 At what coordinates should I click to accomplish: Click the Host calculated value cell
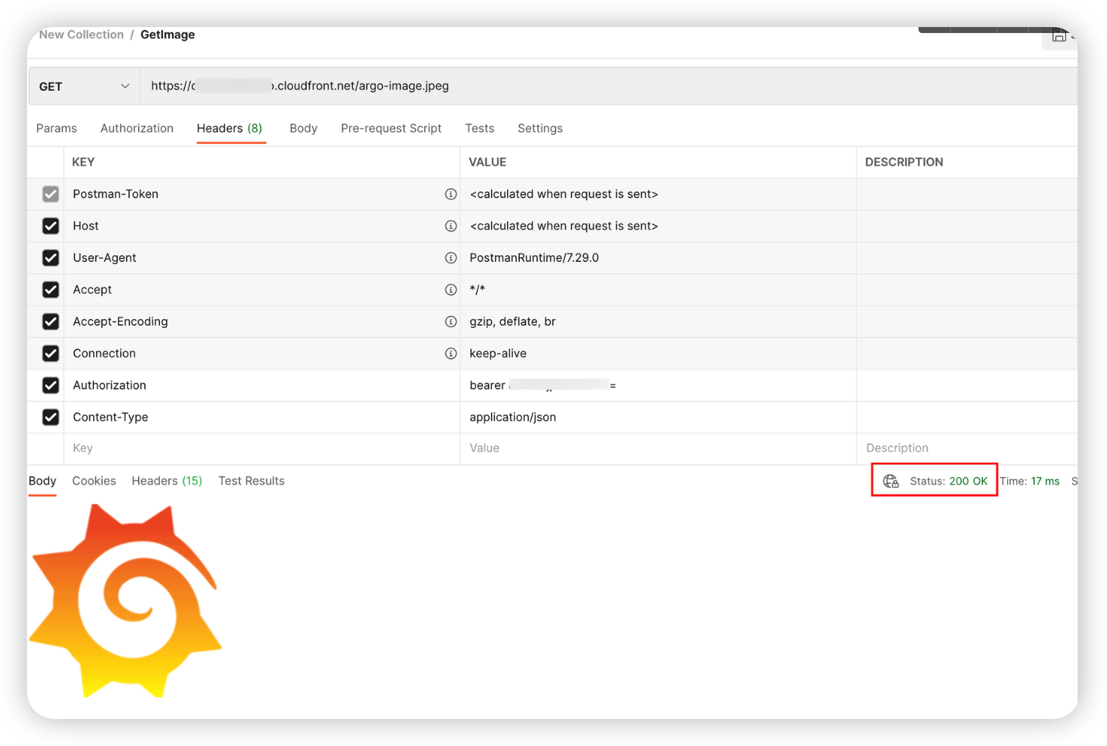658,226
